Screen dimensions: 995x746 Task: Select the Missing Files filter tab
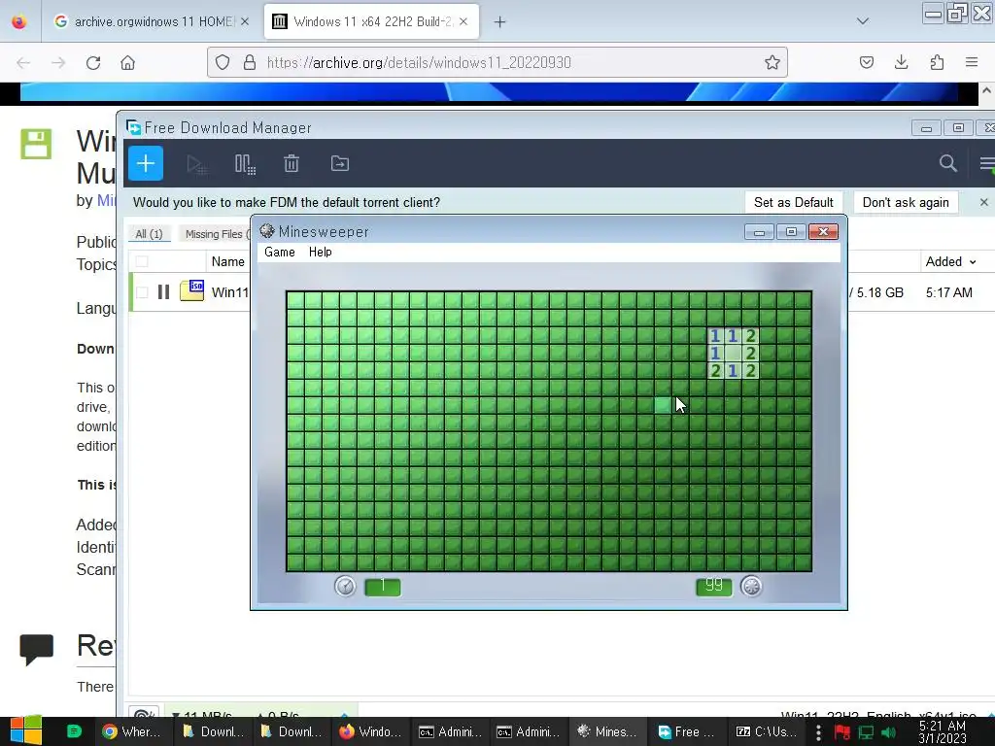click(x=217, y=234)
